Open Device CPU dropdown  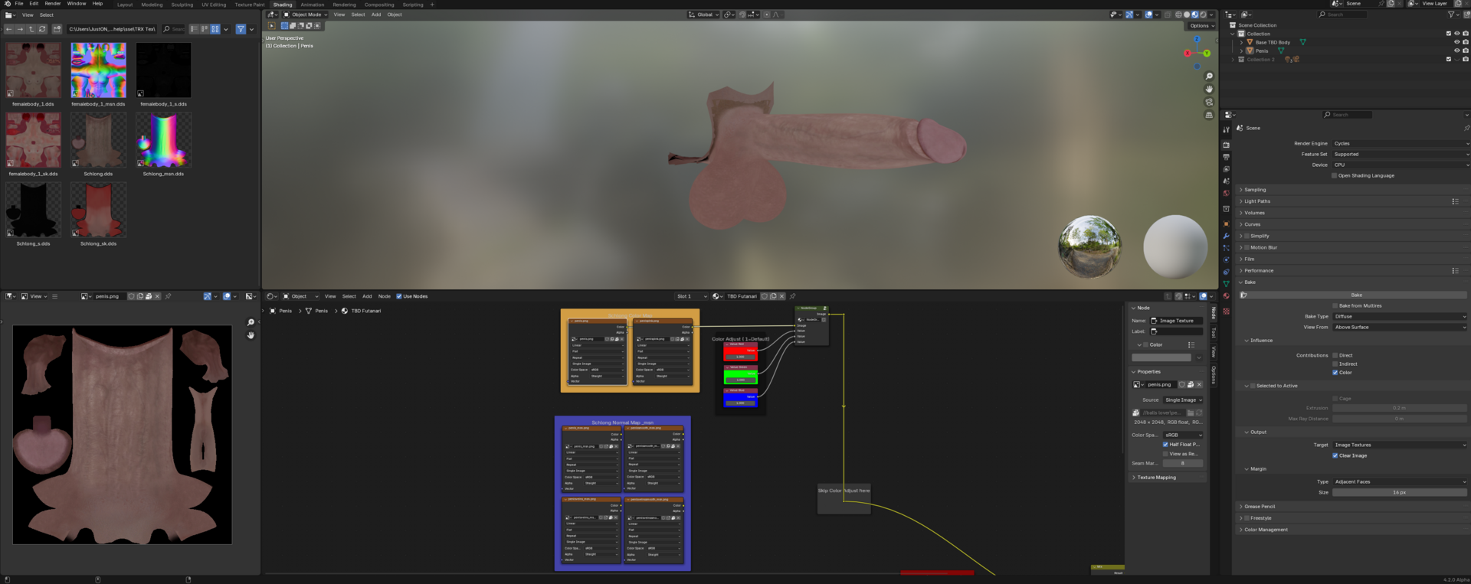[x=1400, y=165]
